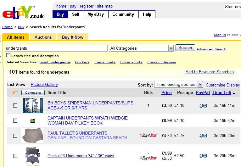Open the Sort by dropdown
The image size is (241, 167).
pos(179,84)
